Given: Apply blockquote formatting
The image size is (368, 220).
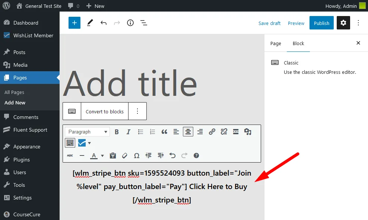Looking at the screenshot, I should point(164,132).
